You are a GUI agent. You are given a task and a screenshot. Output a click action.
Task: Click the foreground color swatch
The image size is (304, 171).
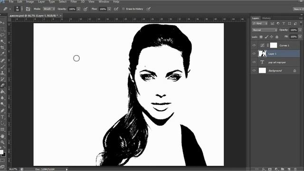tap(1, 152)
